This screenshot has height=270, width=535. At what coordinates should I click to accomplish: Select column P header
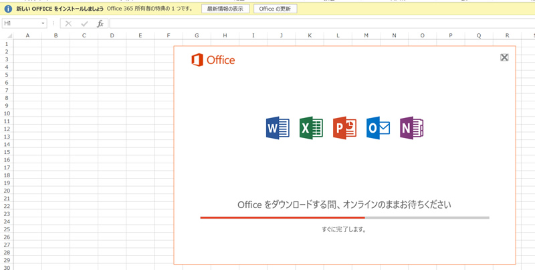[x=451, y=35]
